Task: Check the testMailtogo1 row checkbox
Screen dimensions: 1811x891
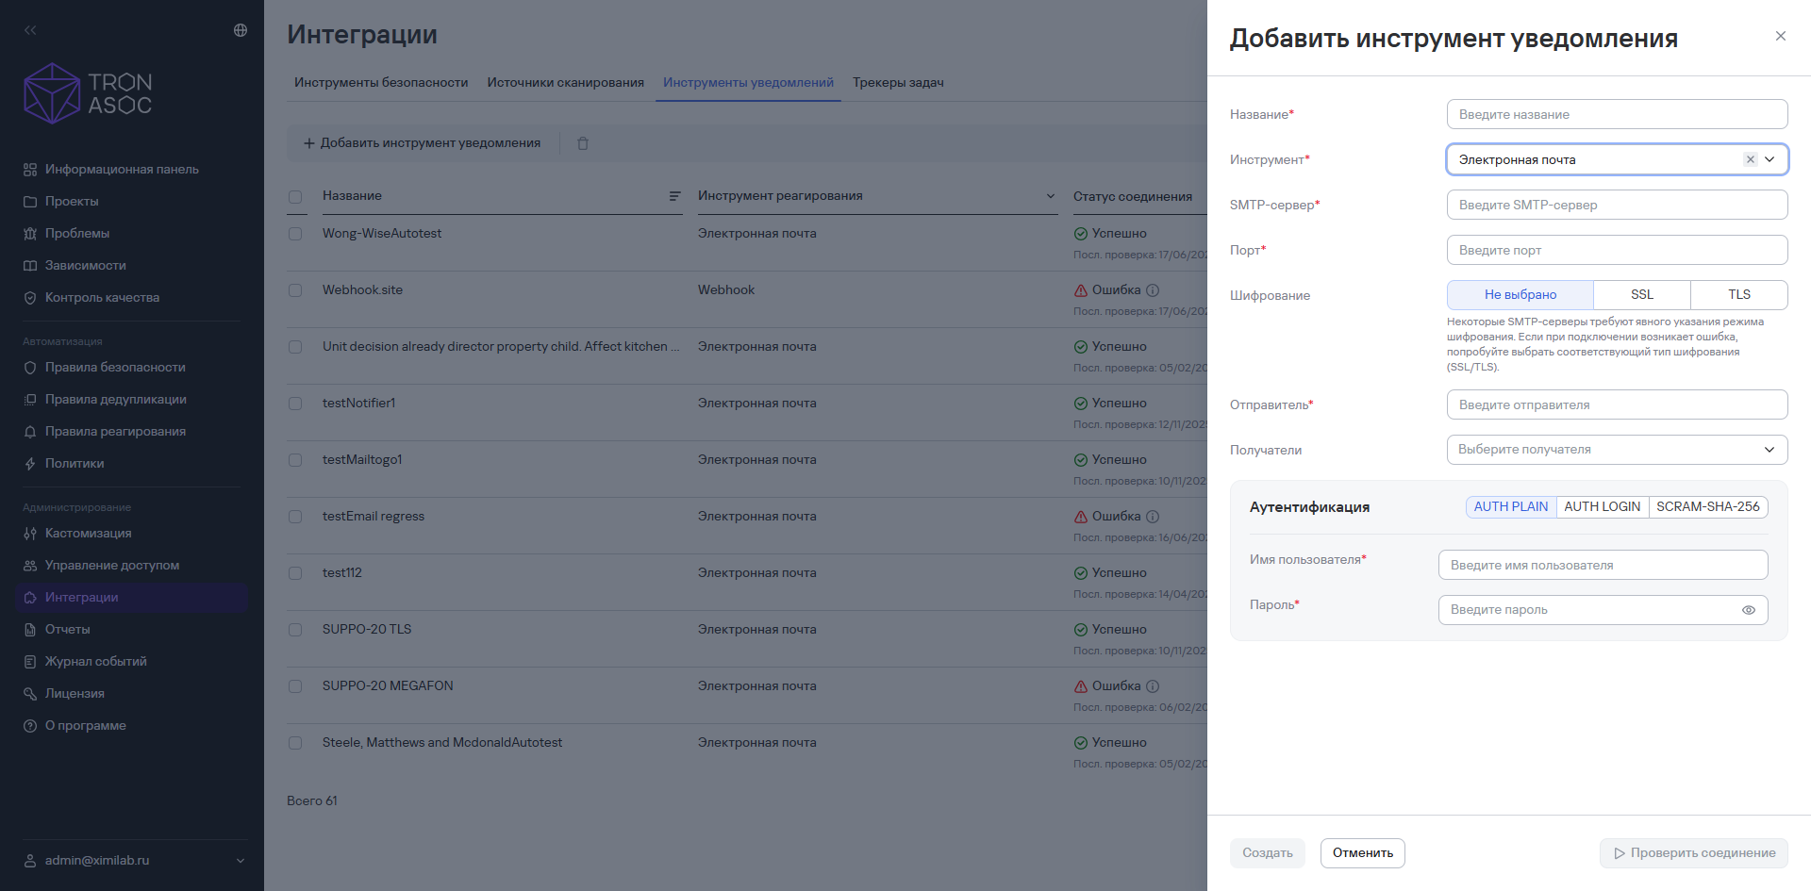Action: (x=295, y=460)
